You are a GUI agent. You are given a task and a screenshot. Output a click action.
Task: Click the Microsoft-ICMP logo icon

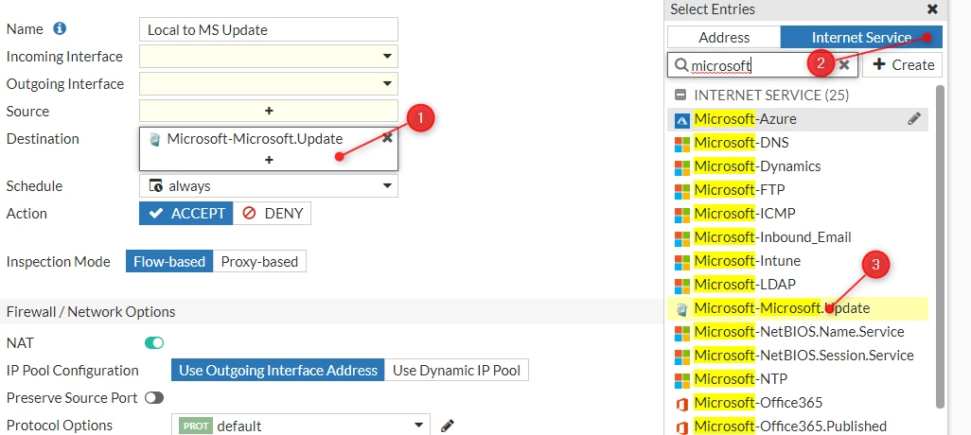click(681, 214)
